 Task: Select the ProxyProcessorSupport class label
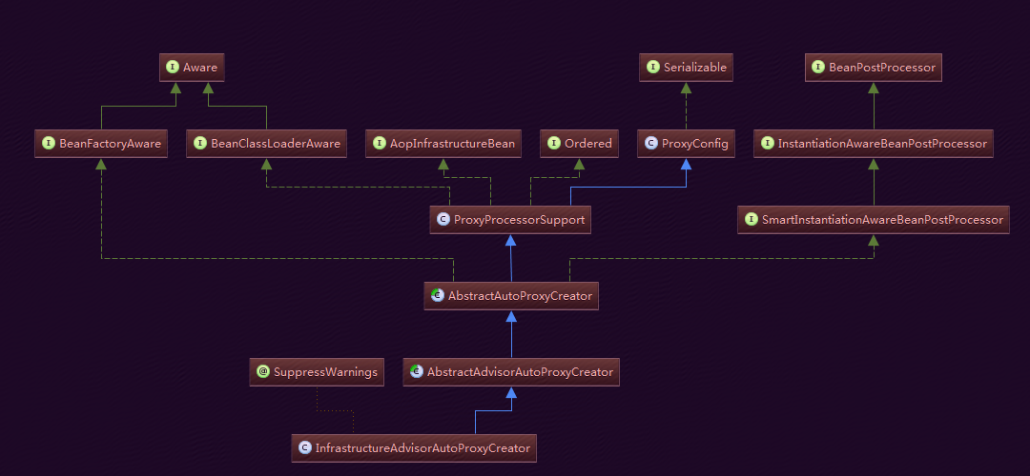(519, 220)
